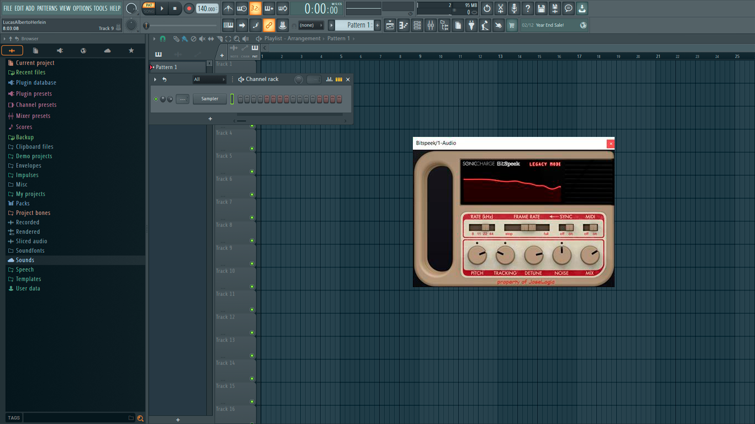The height and width of the screenshot is (424, 755).
Task: Start playback with the play button
Action: pos(162,8)
